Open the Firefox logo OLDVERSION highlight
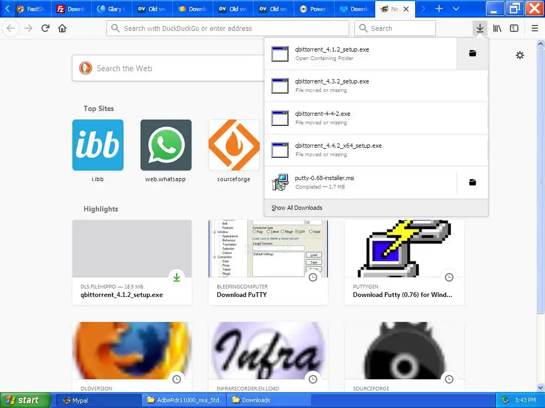This screenshot has height=408, width=545. coord(132,351)
